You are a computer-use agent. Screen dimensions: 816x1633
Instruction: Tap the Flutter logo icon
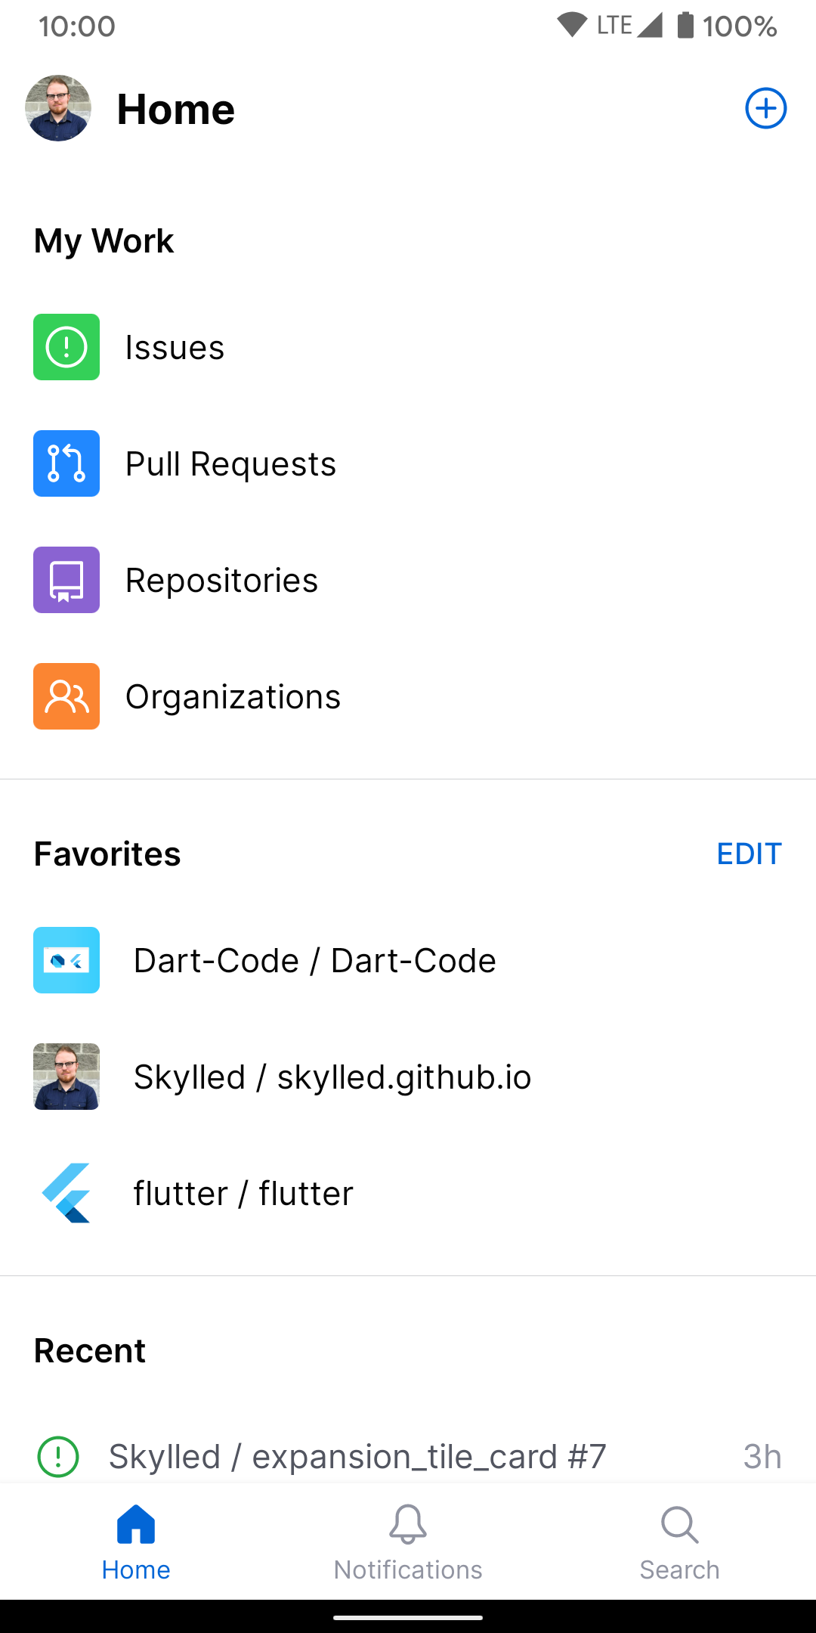pos(66,1193)
